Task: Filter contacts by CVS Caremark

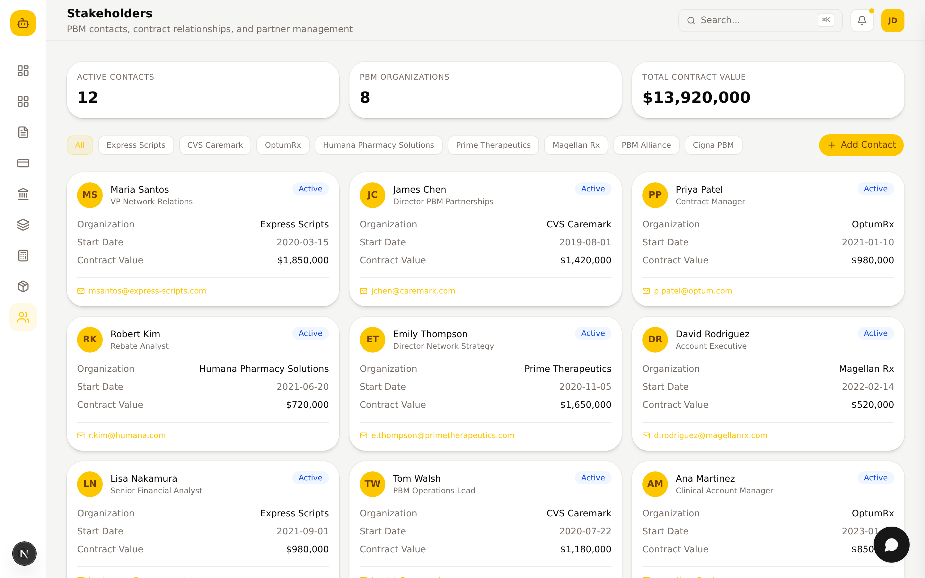Action: click(215, 145)
